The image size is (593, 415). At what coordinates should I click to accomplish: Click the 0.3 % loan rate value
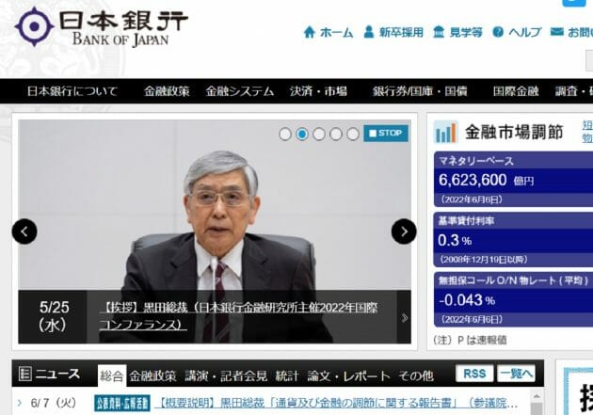(455, 240)
